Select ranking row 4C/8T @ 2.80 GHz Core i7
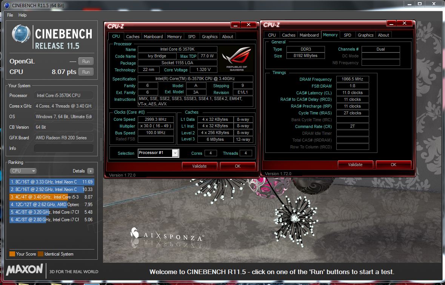Screen dimensions: 445x285 click(52, 219)
